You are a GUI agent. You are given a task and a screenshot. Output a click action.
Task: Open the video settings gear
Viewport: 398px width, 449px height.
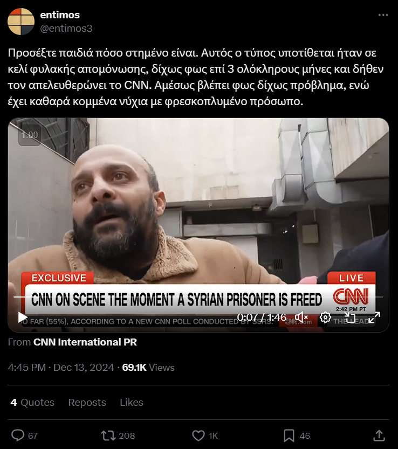pos(325,317)
